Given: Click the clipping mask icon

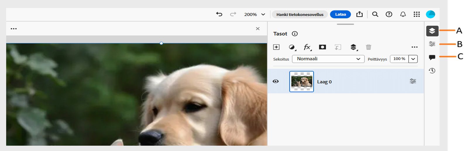Looking at the screenshot, I should click(338, 47).
